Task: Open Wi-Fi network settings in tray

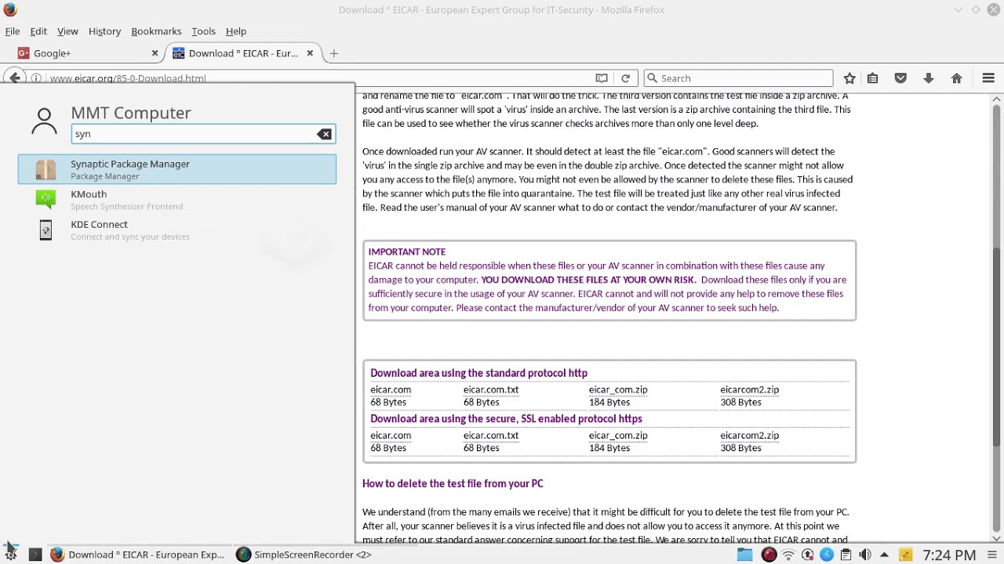Action: coord(788,555)
